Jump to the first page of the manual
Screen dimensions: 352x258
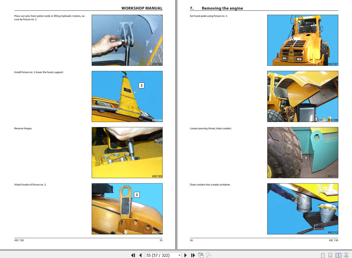tap(133, 255)
